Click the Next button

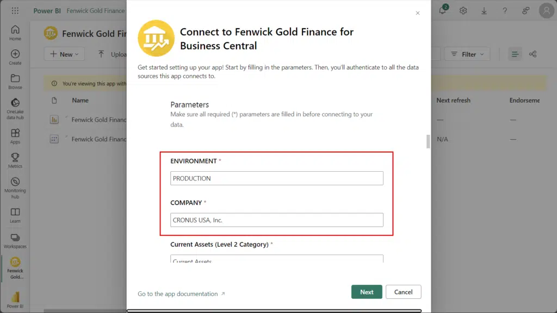coord(367,292)
